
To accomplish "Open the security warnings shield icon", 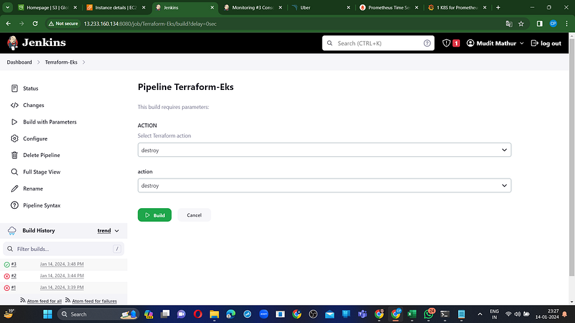I will pos(446,43).
